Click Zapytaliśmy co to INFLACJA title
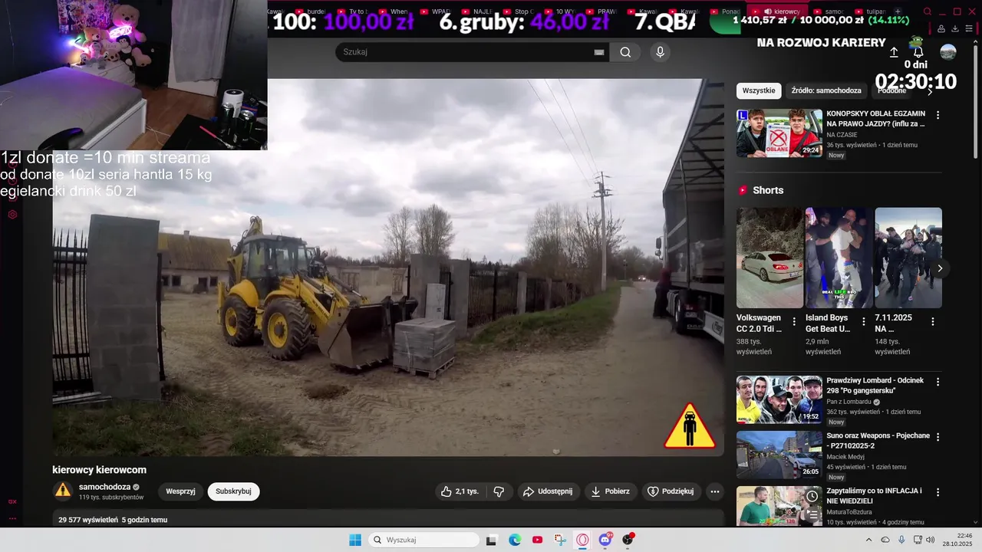 (874, 495)
